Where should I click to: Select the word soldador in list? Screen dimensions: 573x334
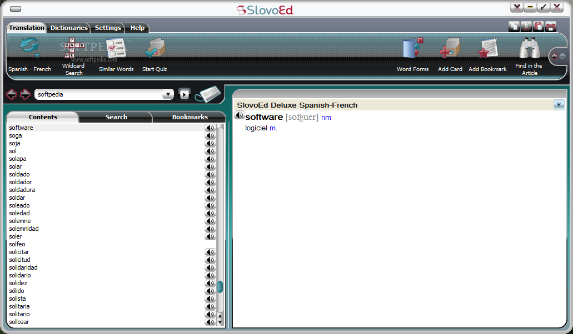tap(21, 182)
